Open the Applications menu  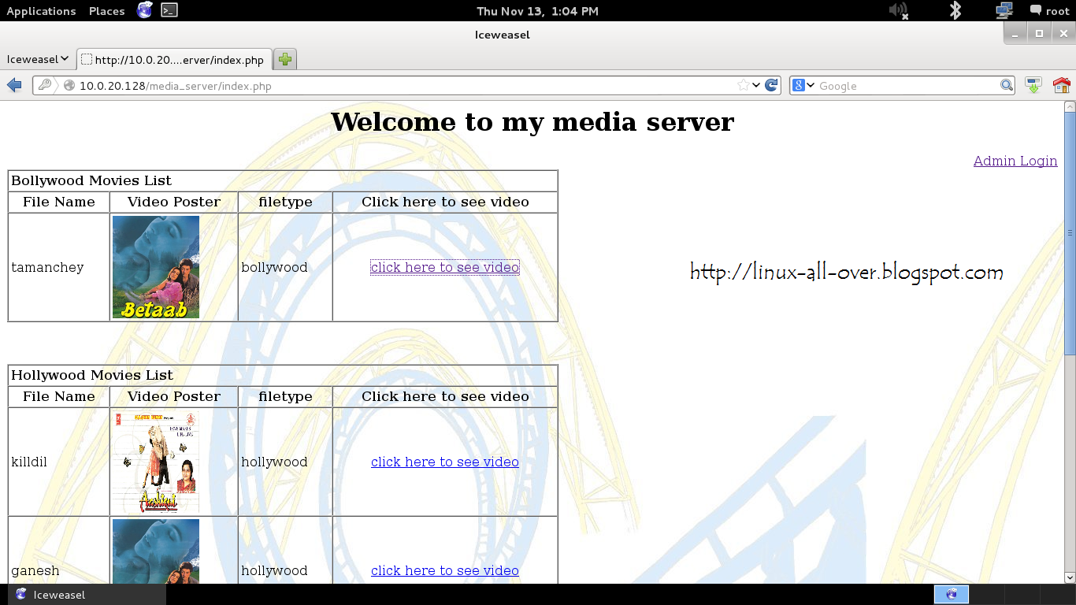tap(41, 11)
